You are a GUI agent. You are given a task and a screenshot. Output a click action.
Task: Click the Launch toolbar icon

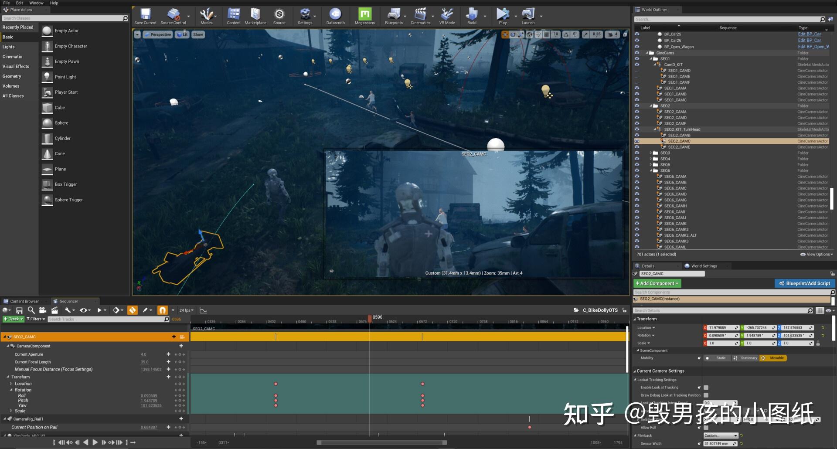pos(528,16)
